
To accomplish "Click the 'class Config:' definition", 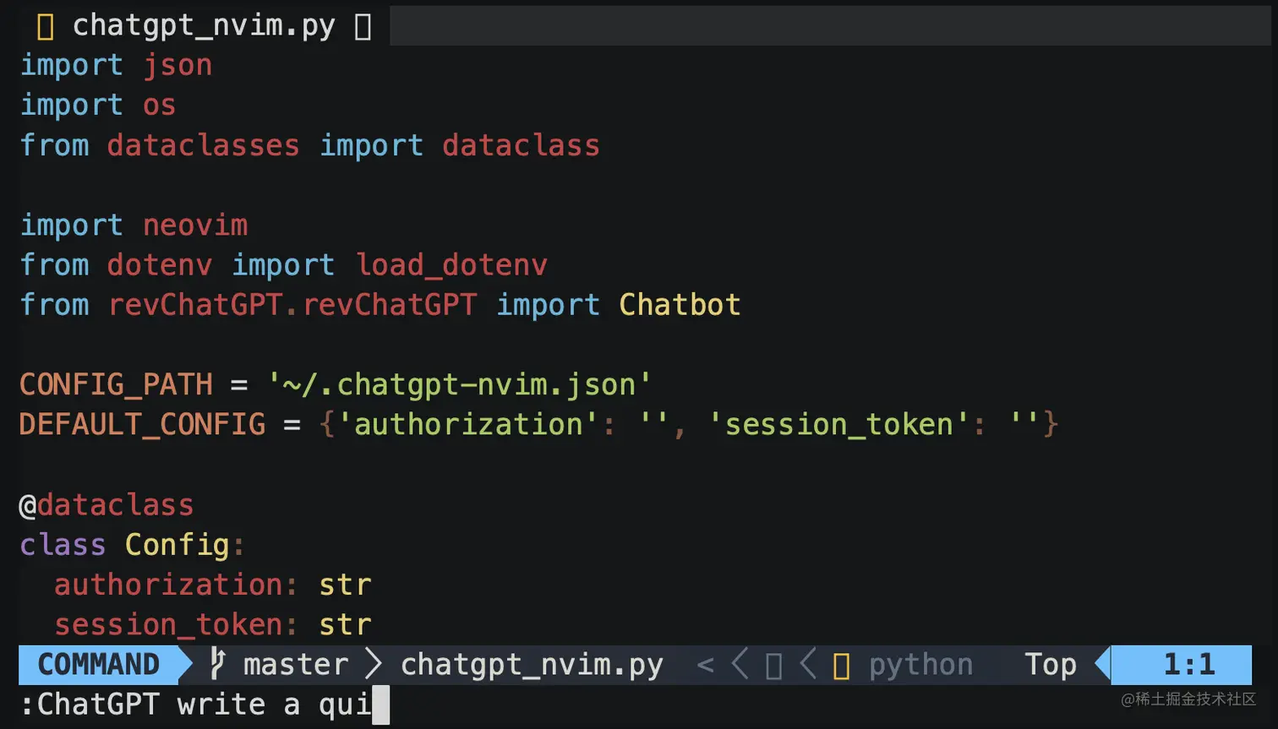I will (x=133, y=546).
